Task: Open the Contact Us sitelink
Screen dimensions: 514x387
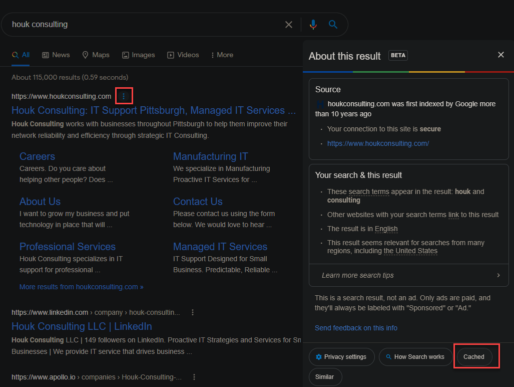Action: [x=198, y=201]
